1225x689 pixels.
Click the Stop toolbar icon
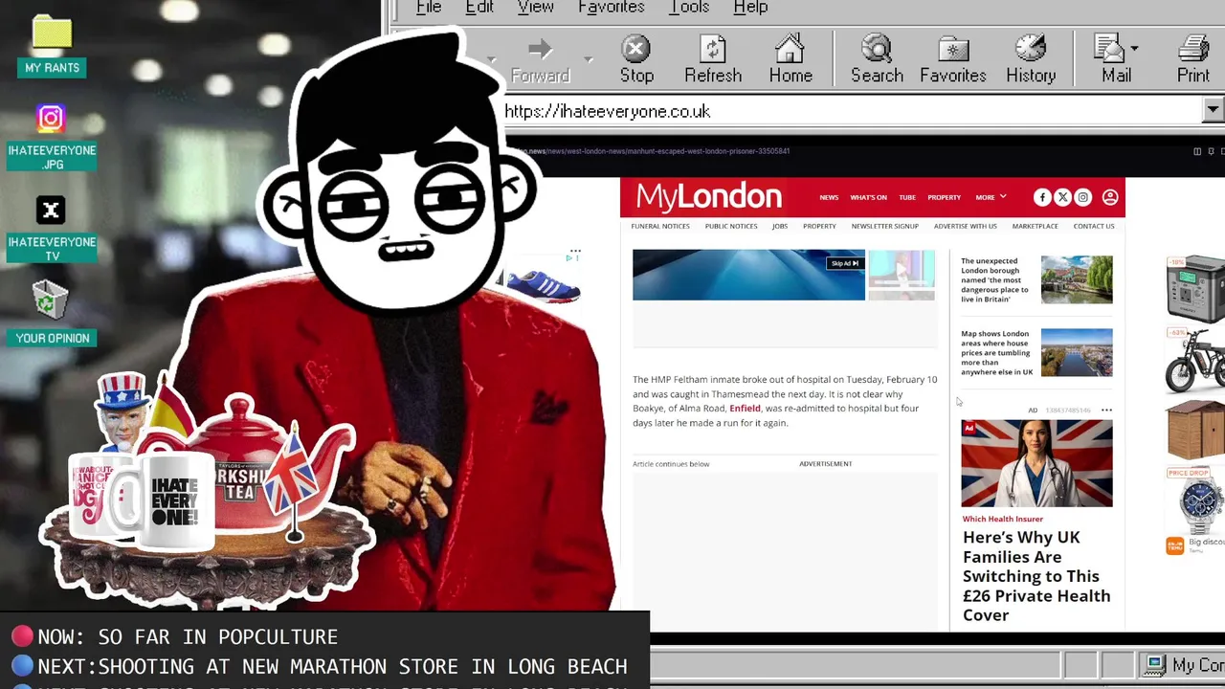point(636,59)
